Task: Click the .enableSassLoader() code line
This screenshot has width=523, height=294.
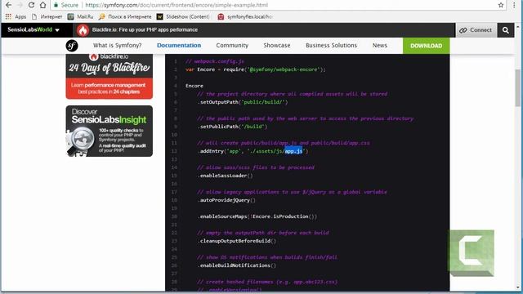Action: (226, 176)
